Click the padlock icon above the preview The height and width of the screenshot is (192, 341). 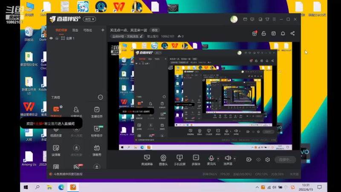264,33
